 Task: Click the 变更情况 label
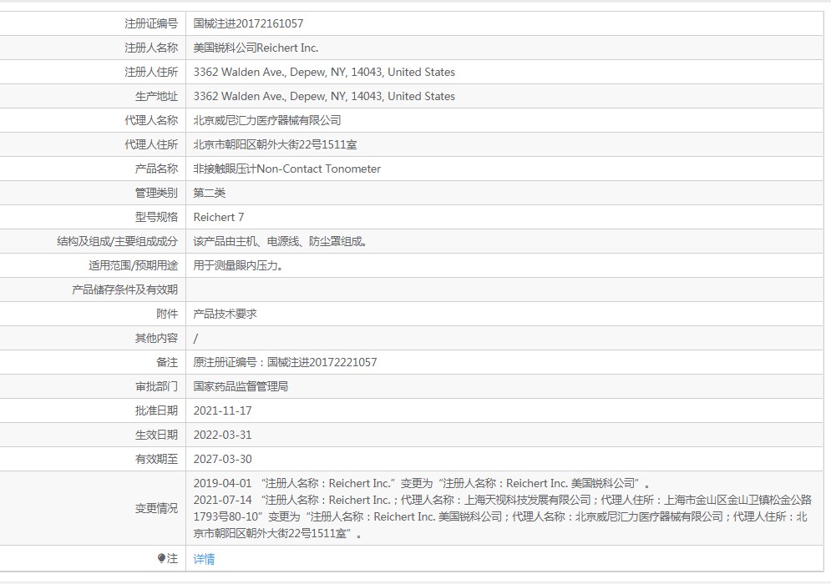pyautogui.click(x=156, y=508)
